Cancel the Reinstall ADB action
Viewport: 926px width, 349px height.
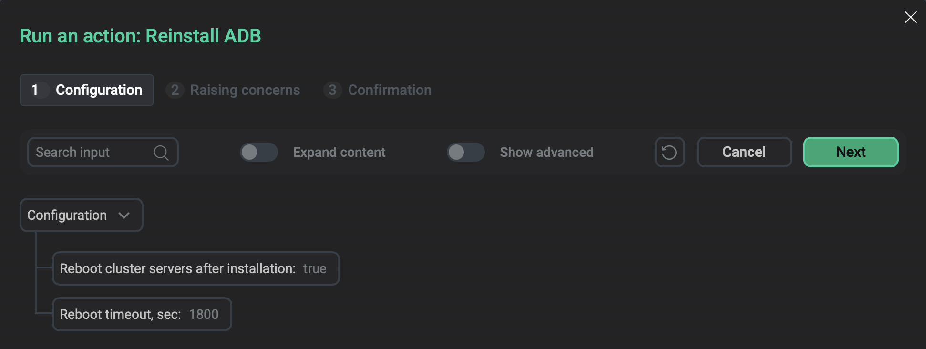click(744, 153)
